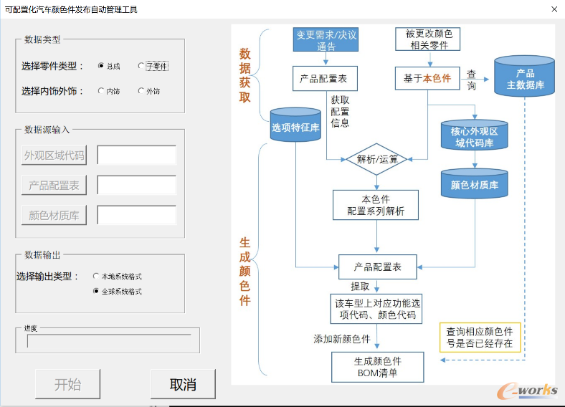Click the 添加新颜色件 label
565x407 pixels.
pos(342,338)
